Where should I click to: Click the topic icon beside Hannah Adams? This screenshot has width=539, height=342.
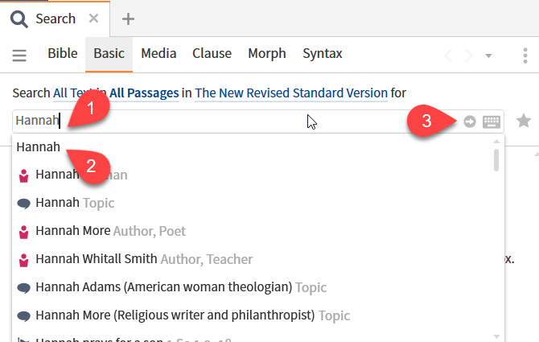[x=23, y=288]
